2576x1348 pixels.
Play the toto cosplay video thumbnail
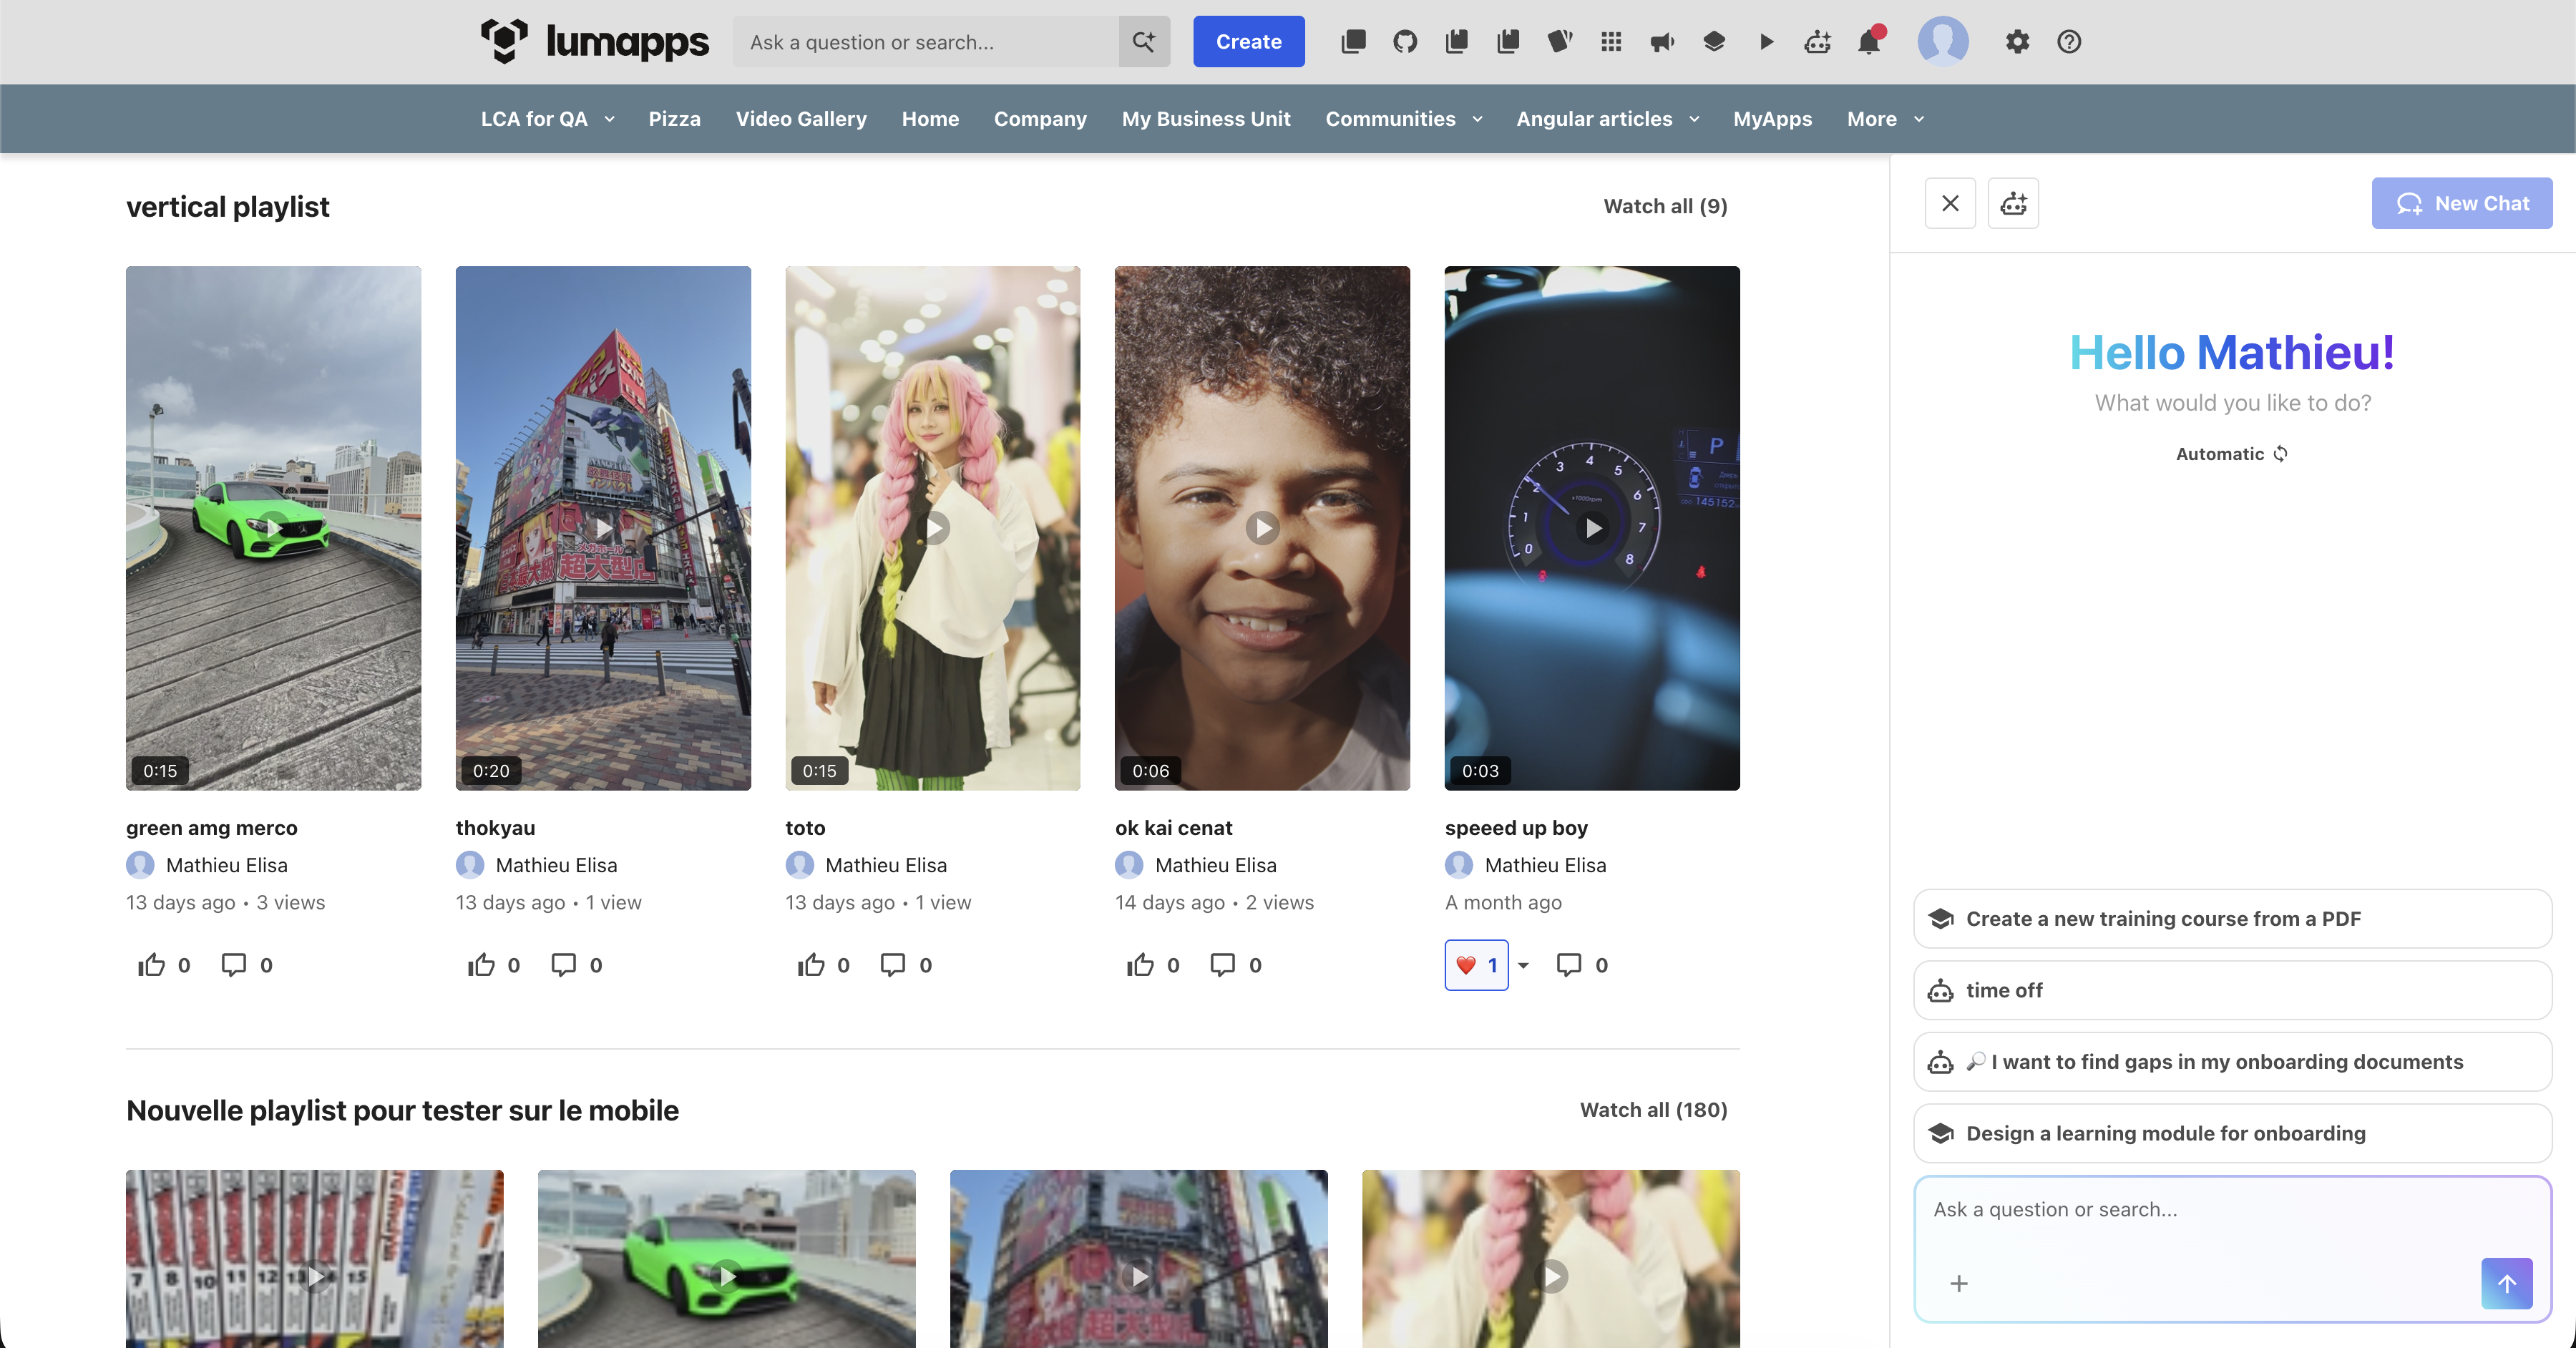click(933, 528)
